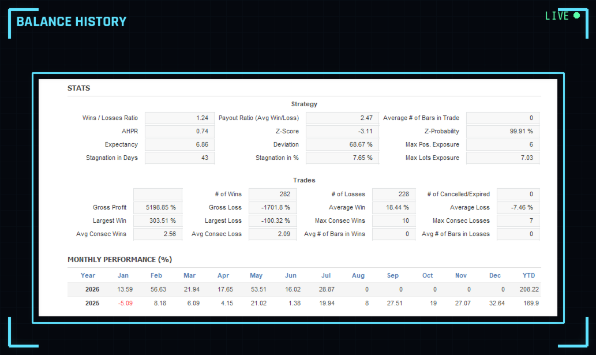Click the Dec column header
596x355 pixels.
[x=495, y=275]
